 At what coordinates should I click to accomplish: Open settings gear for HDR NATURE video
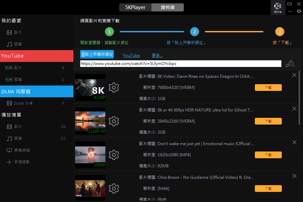(x=114, y=121)
